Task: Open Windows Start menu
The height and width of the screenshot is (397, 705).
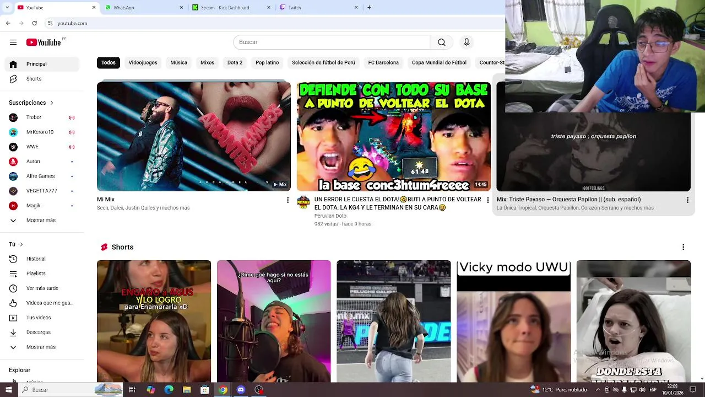Action: coord(8,390)
